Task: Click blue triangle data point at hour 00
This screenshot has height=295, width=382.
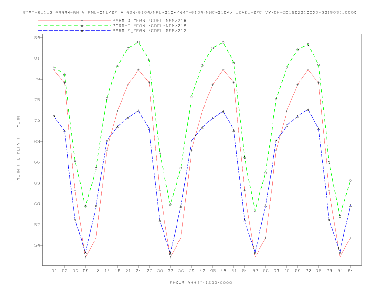Action: [x=54, y=116]
